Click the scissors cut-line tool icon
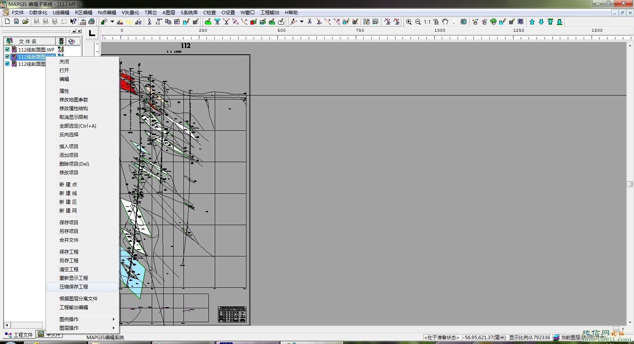The height and width of the screenshot is (344, 634). 309,22
